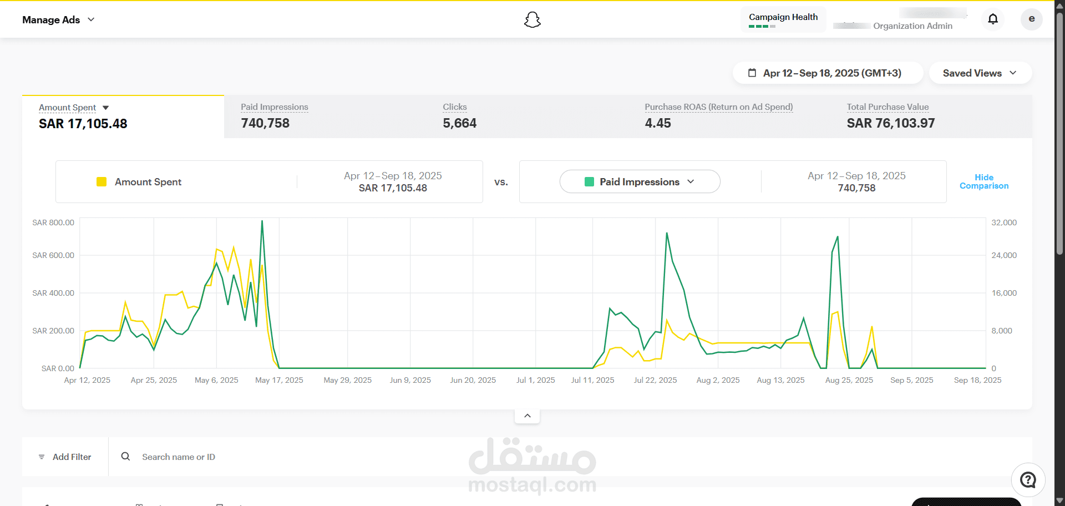Open the Paid Impressions comparison dropdown
This screenshot has height=506, width=1065.
640,182
